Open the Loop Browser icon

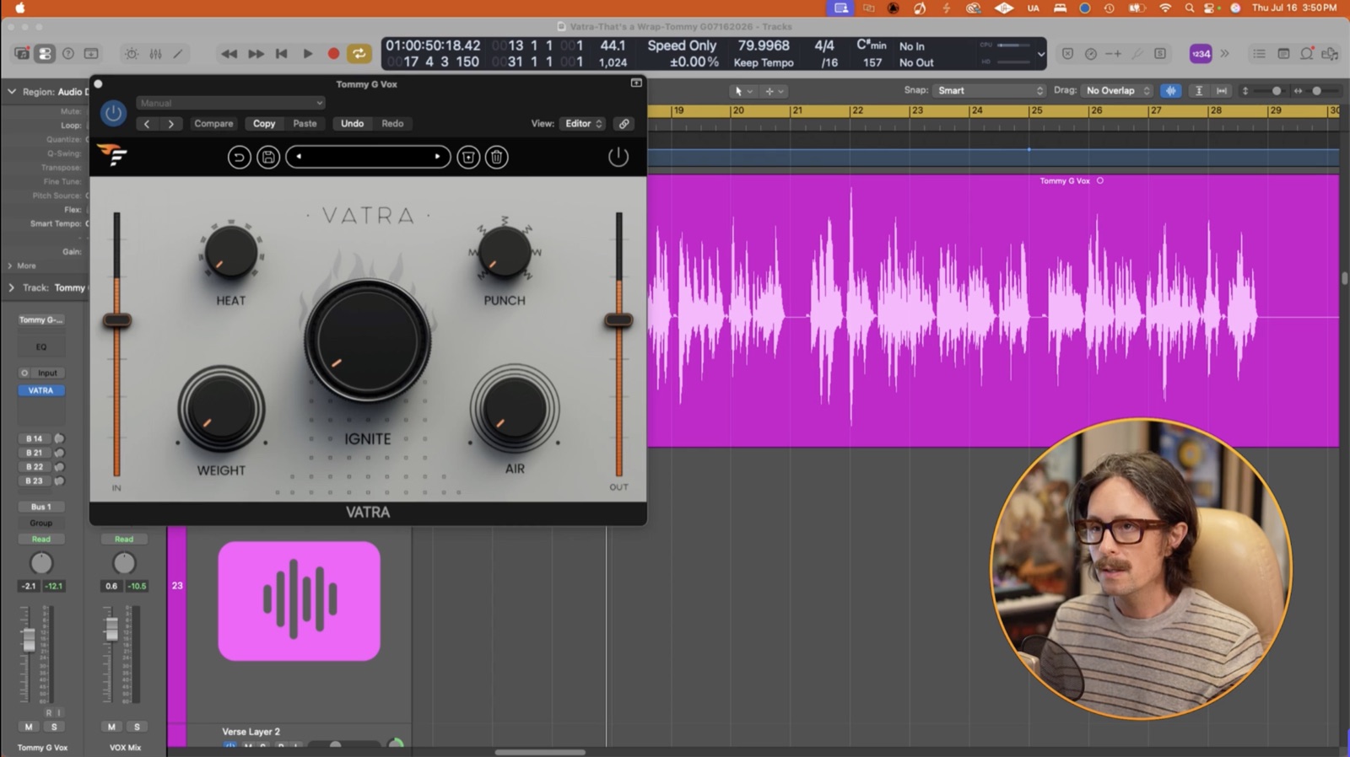(1307, 54)
